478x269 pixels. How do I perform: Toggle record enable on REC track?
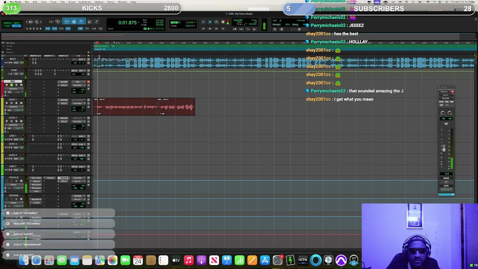tap(7, 85)
